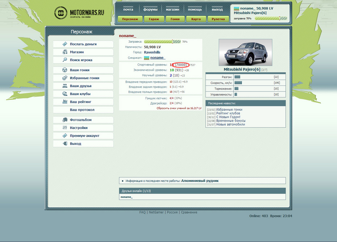Click the people icon beside Ваши друзья

[x=65, y=86]
